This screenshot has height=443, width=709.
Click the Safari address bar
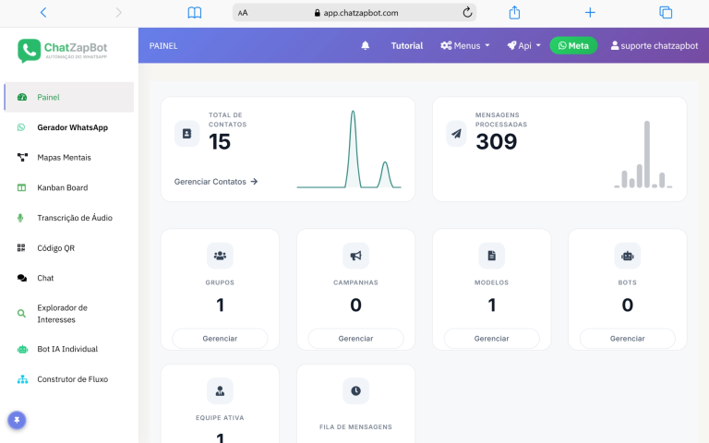pyautogui.click(x=355, y=13)
